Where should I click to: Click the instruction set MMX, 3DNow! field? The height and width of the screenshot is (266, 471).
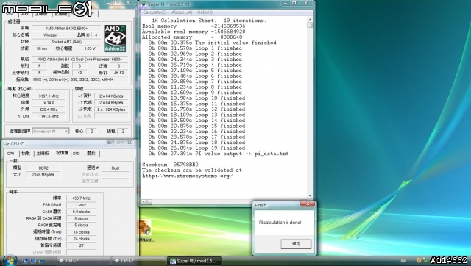click(x=80, y=79)
